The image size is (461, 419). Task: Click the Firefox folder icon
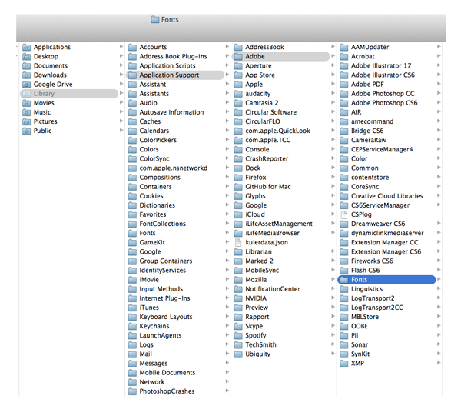pyautogui.click(x=238, y=178)
